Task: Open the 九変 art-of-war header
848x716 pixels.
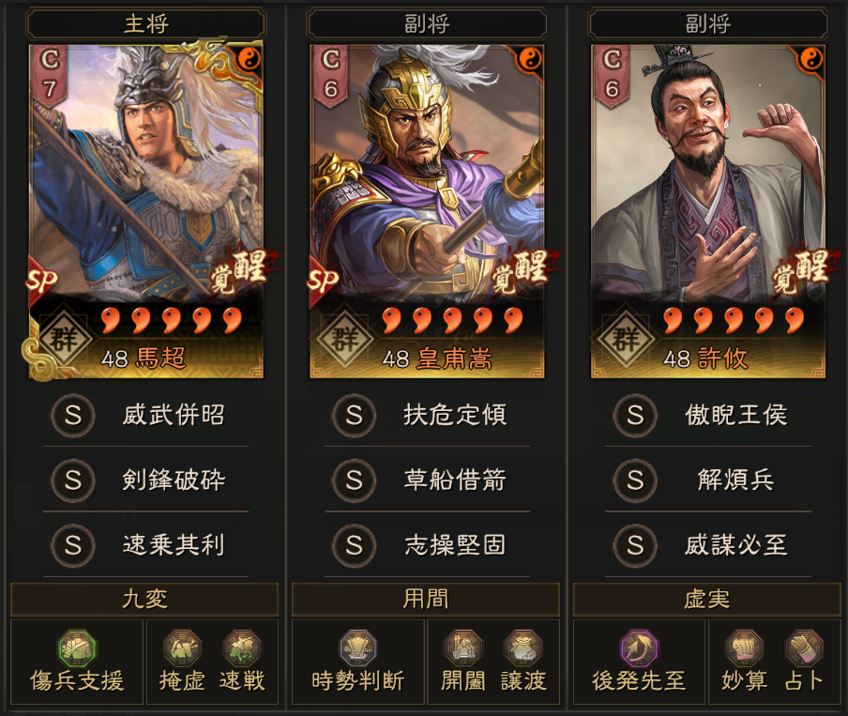Action: [144, 599]
